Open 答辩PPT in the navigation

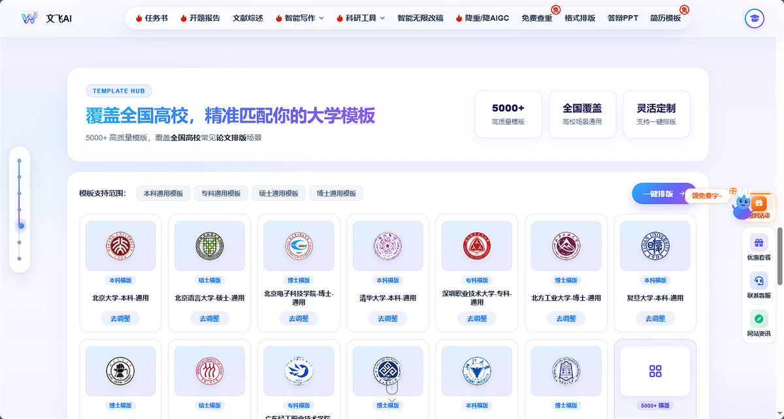tap(623, 18)
